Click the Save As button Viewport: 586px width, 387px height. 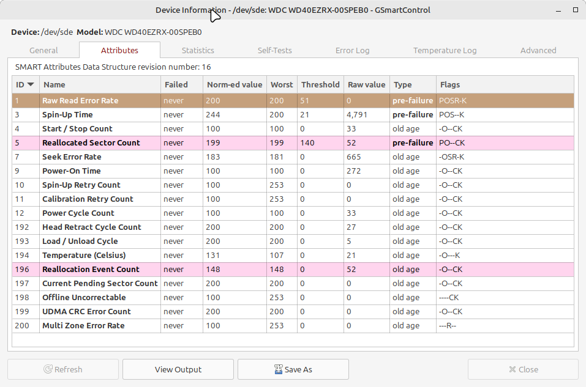pos(293,369)
